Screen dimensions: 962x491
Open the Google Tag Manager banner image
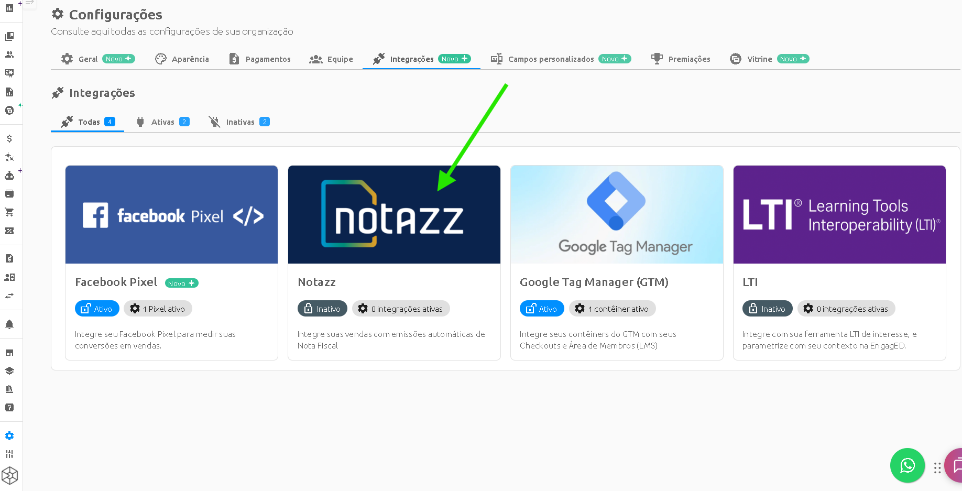[617, 215]
